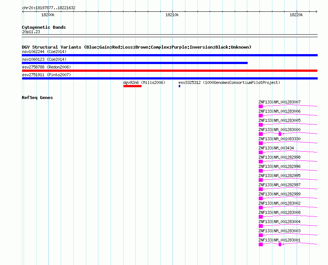
Task: Open the esv3325312 1000GenomesConsortiumPilotProject label
Action: pyautogui.click(x=229, y=82)
